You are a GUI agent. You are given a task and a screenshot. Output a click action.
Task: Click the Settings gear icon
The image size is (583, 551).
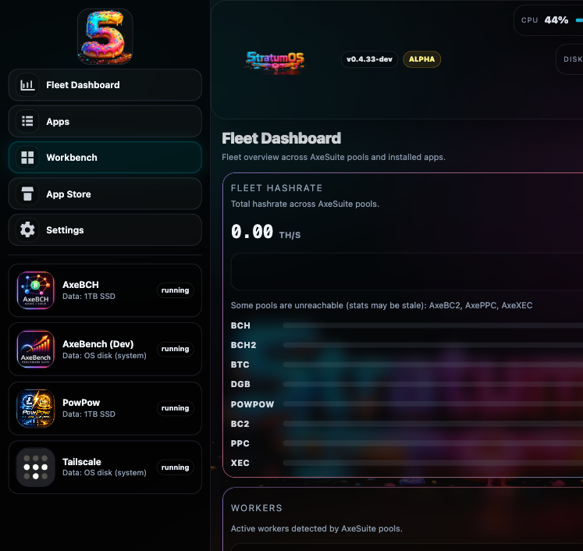click(x=27, y=229)
